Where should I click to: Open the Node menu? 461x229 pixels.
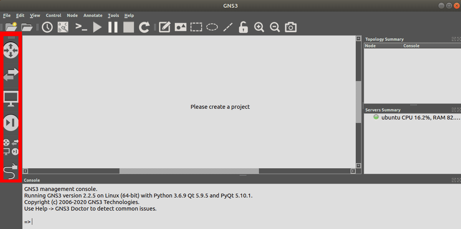(x=72, y=15)
